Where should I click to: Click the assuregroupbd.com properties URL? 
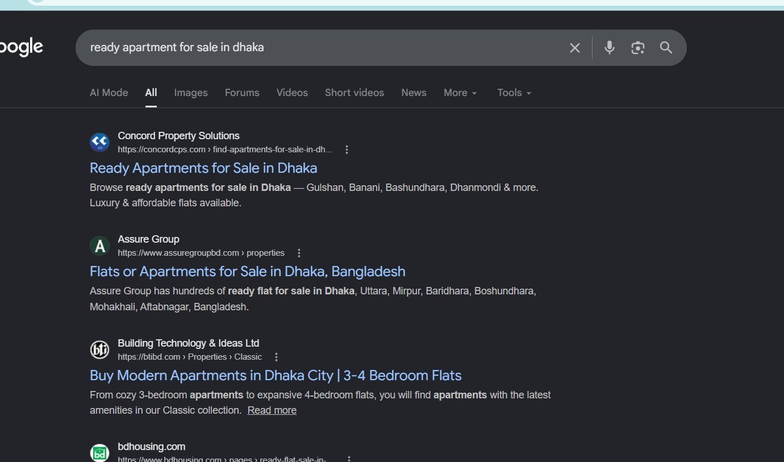(201, 253)
